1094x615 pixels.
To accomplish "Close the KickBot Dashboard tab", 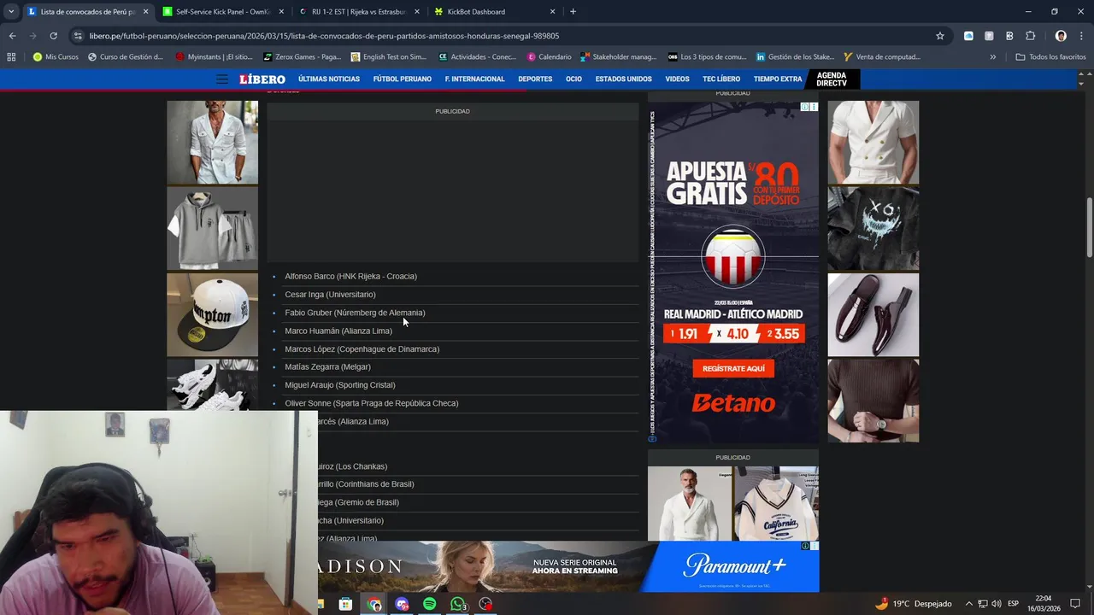I will tap(552, 12).
